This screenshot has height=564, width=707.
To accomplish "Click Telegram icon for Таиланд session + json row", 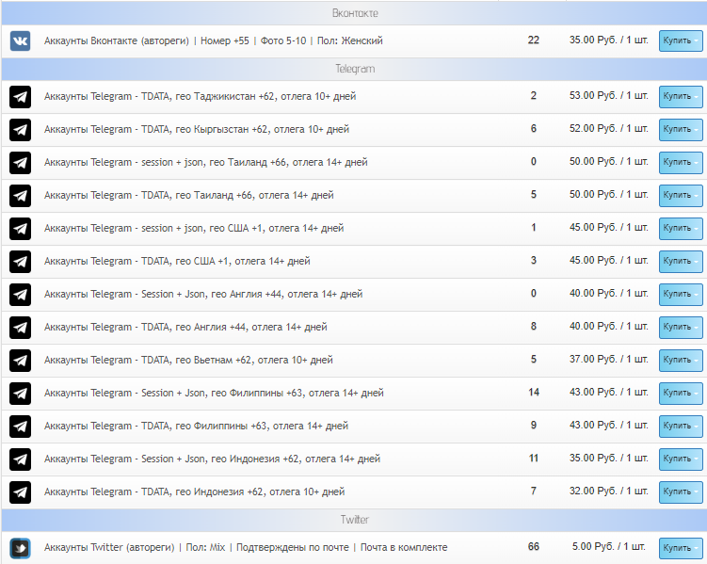I will tap(21, 162).
